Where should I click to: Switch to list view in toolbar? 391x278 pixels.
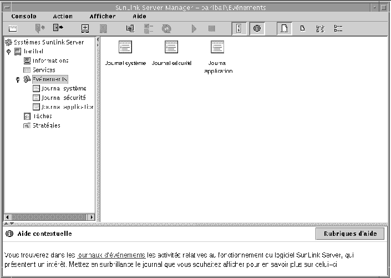pyautogui.click(x=320, y=28)
